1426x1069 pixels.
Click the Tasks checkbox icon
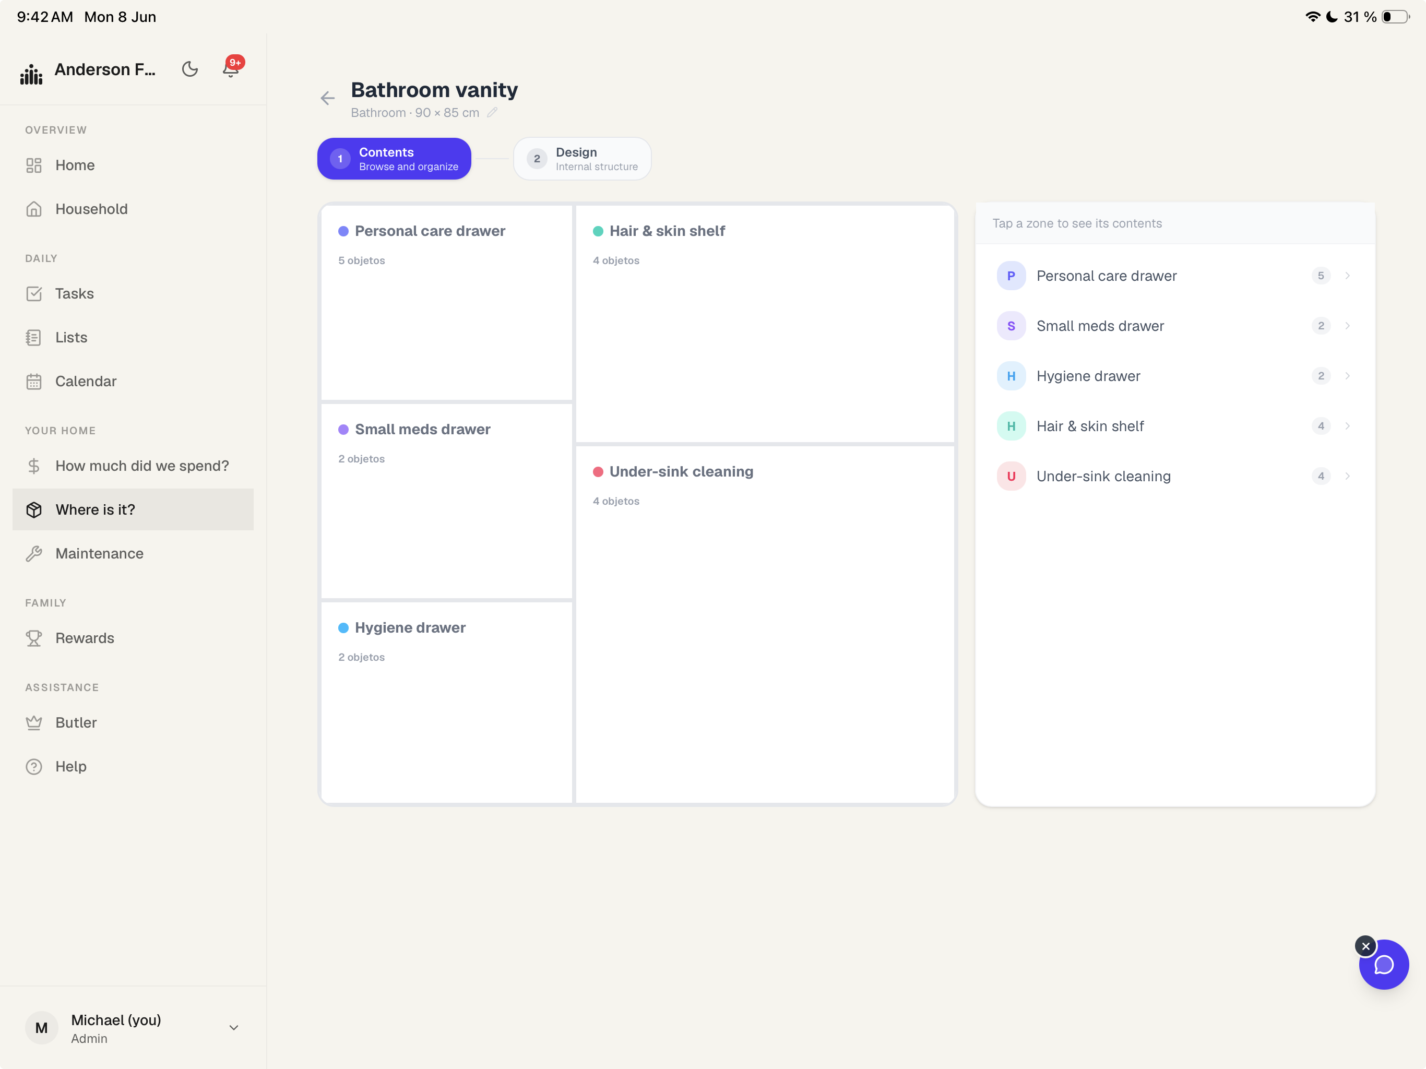tap(34, 293)
